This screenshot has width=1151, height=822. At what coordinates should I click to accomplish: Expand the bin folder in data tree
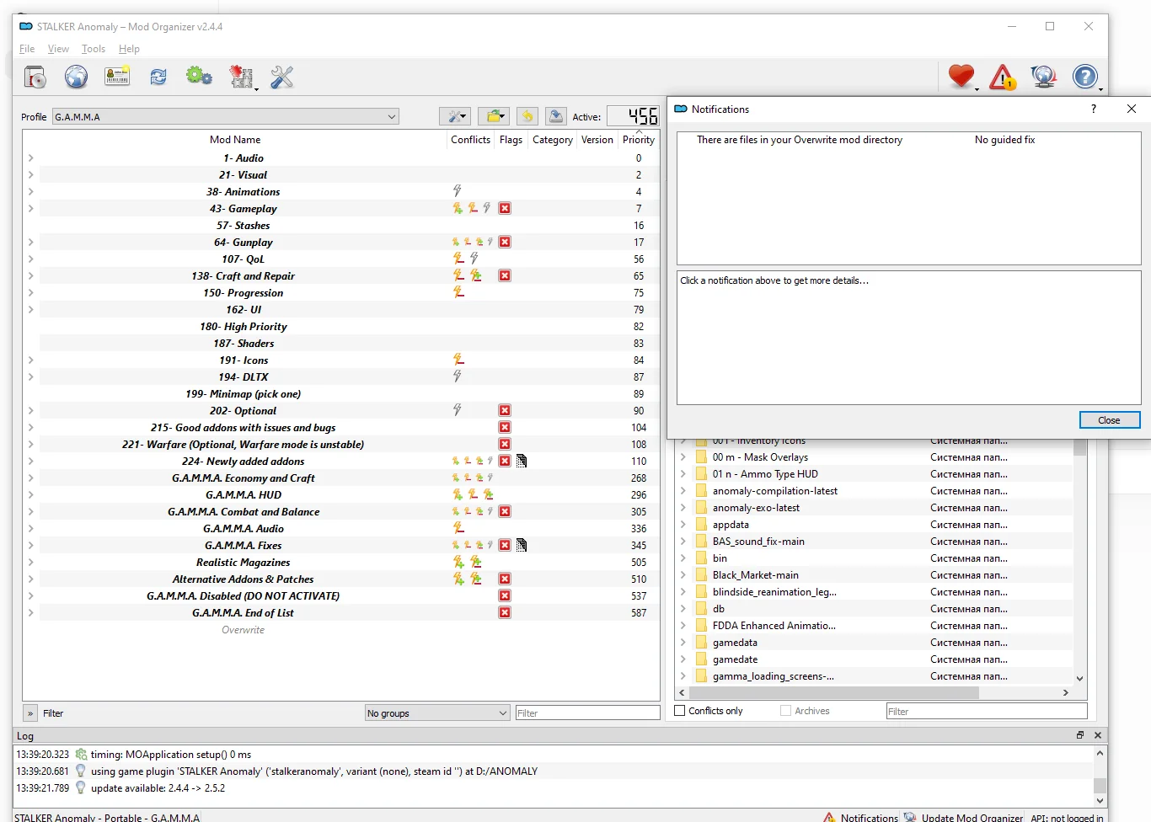pos(683,558)
